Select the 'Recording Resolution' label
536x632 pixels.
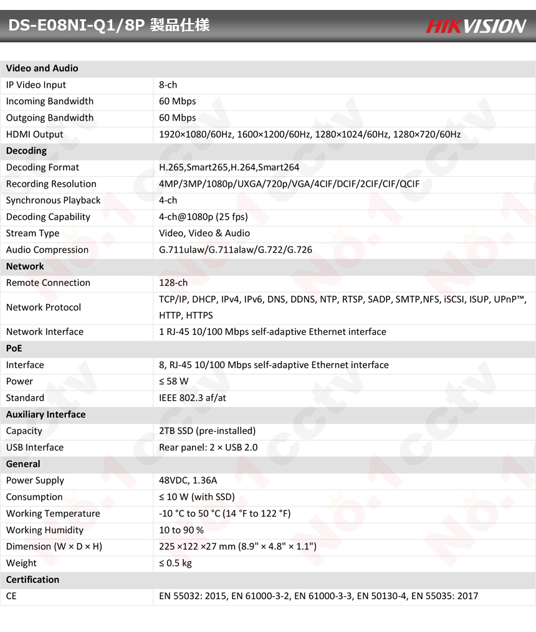point(51,184)
